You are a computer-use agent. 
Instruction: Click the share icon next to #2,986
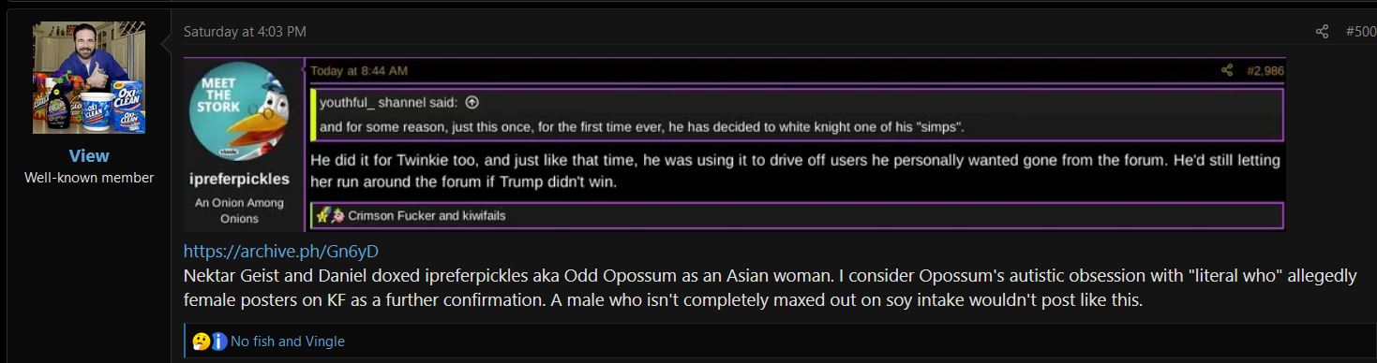pyautogui.click(x=1227, y=70)
